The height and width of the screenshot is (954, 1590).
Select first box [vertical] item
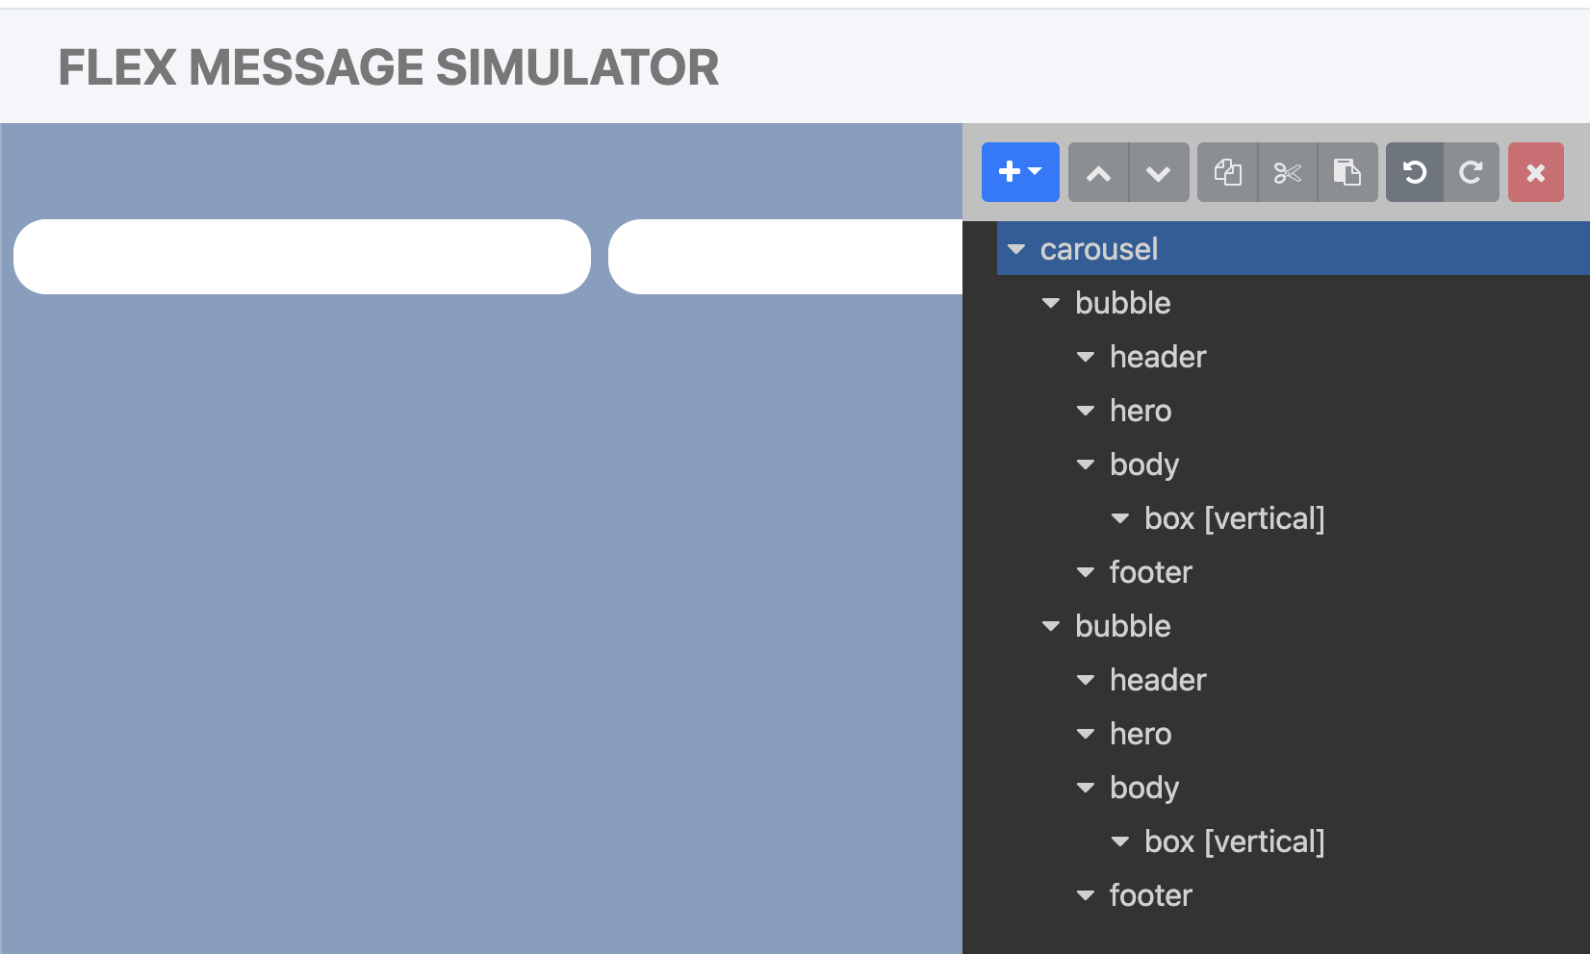1235,518
